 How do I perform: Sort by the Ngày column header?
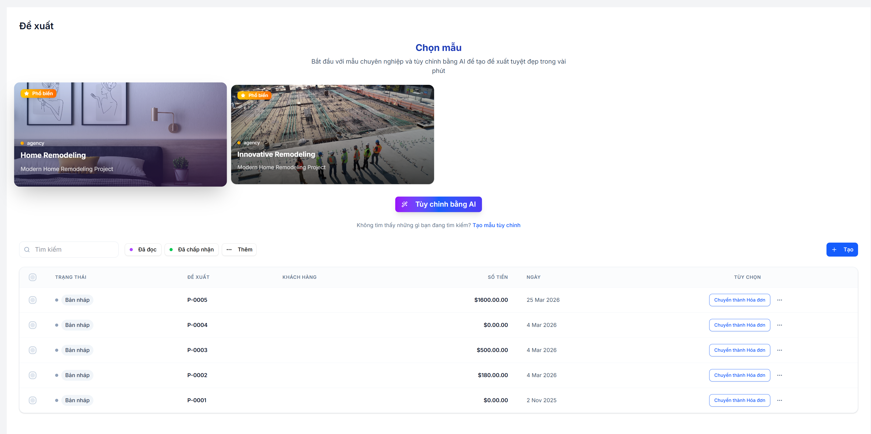[x=533, y=277]
